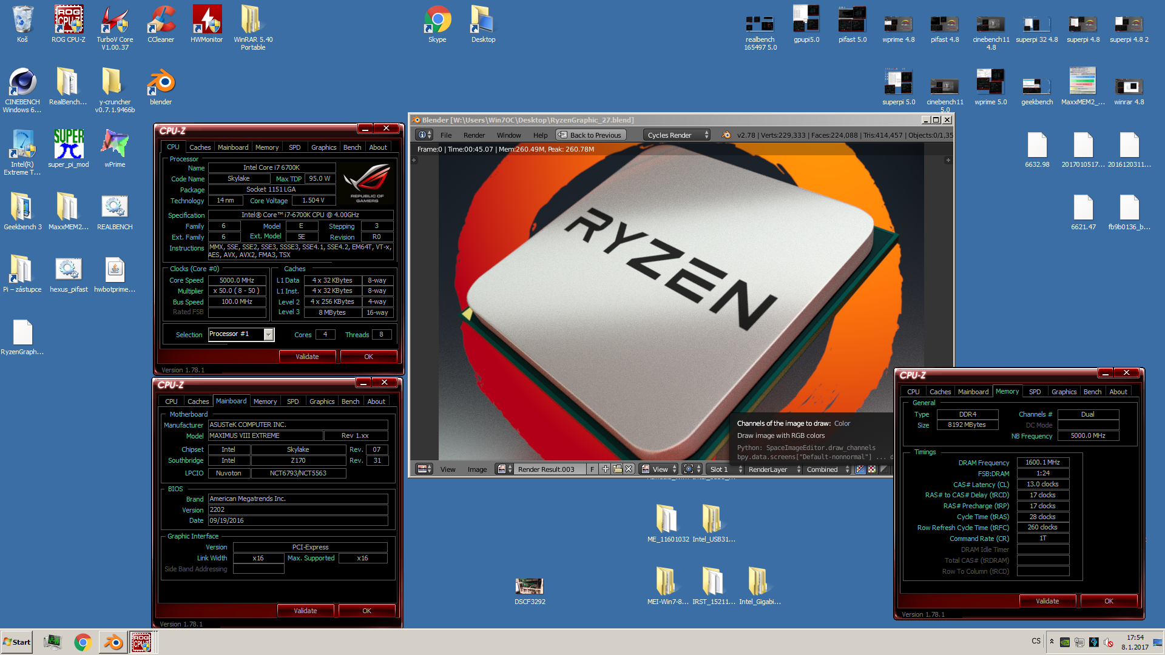The image size is (1165, 655).
Task: Toggle the Fake user F button
Action: click(592, 469)
